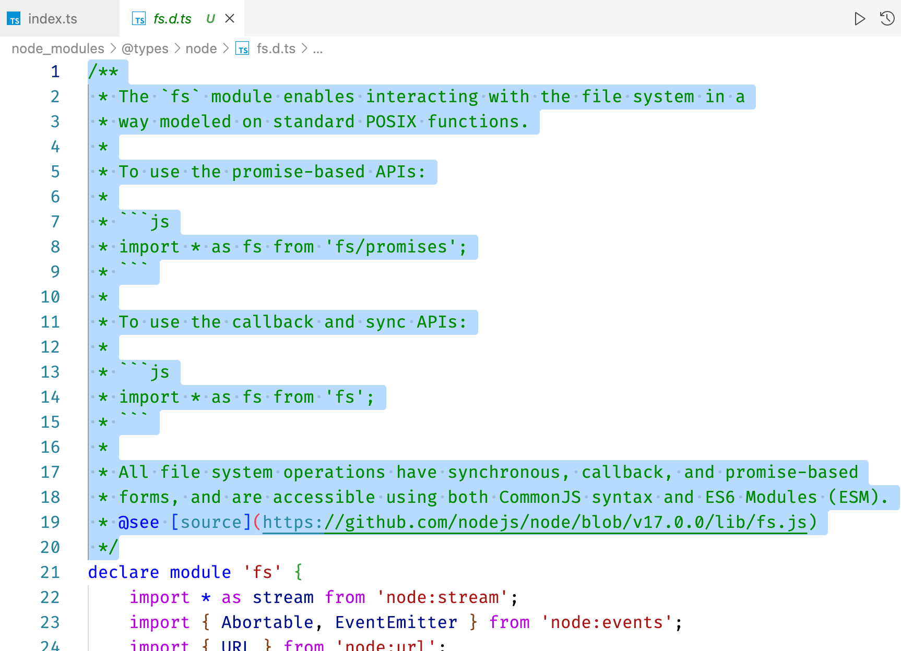Click 'node:stream' string on line 22
This screenshot has height=651, width=901.
[442, 597]
